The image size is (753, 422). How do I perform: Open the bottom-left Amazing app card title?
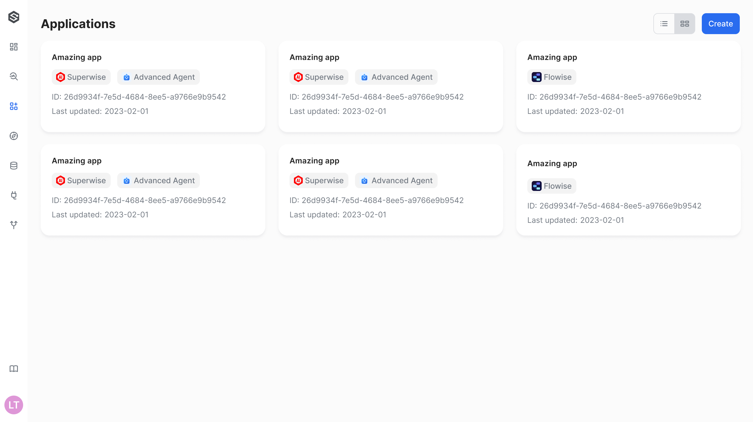click(x=77, y=161)
